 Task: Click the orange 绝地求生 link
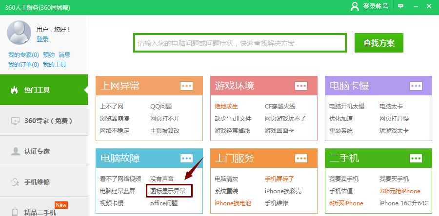coord(226,107)
